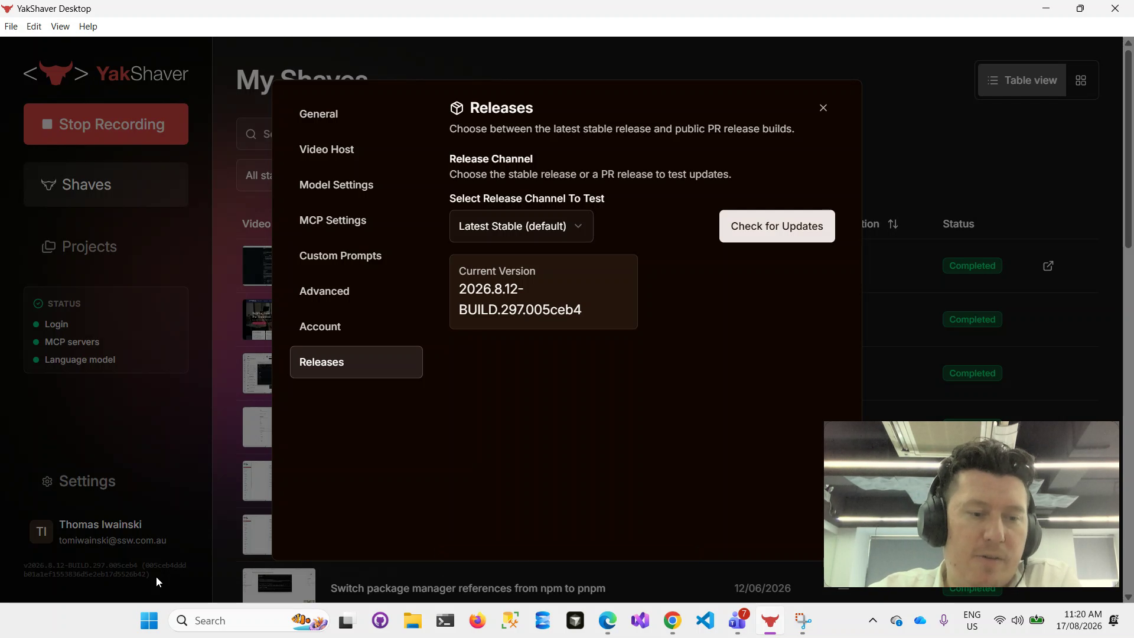Click the Login status item
Screen dimensions: 1134x638
[51, 324]
